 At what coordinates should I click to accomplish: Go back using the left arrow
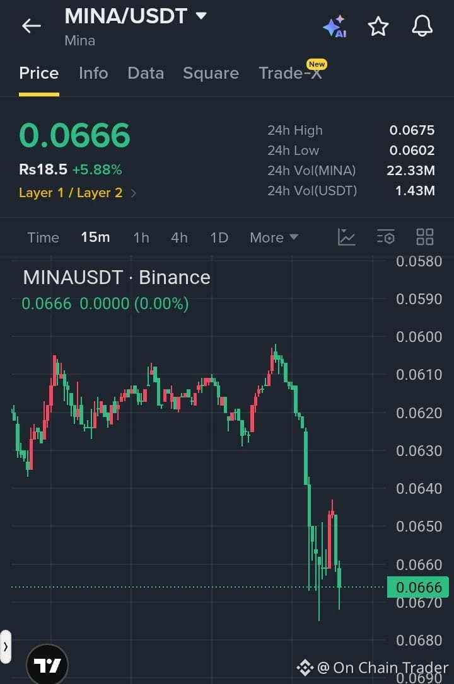tap(32, 26)
